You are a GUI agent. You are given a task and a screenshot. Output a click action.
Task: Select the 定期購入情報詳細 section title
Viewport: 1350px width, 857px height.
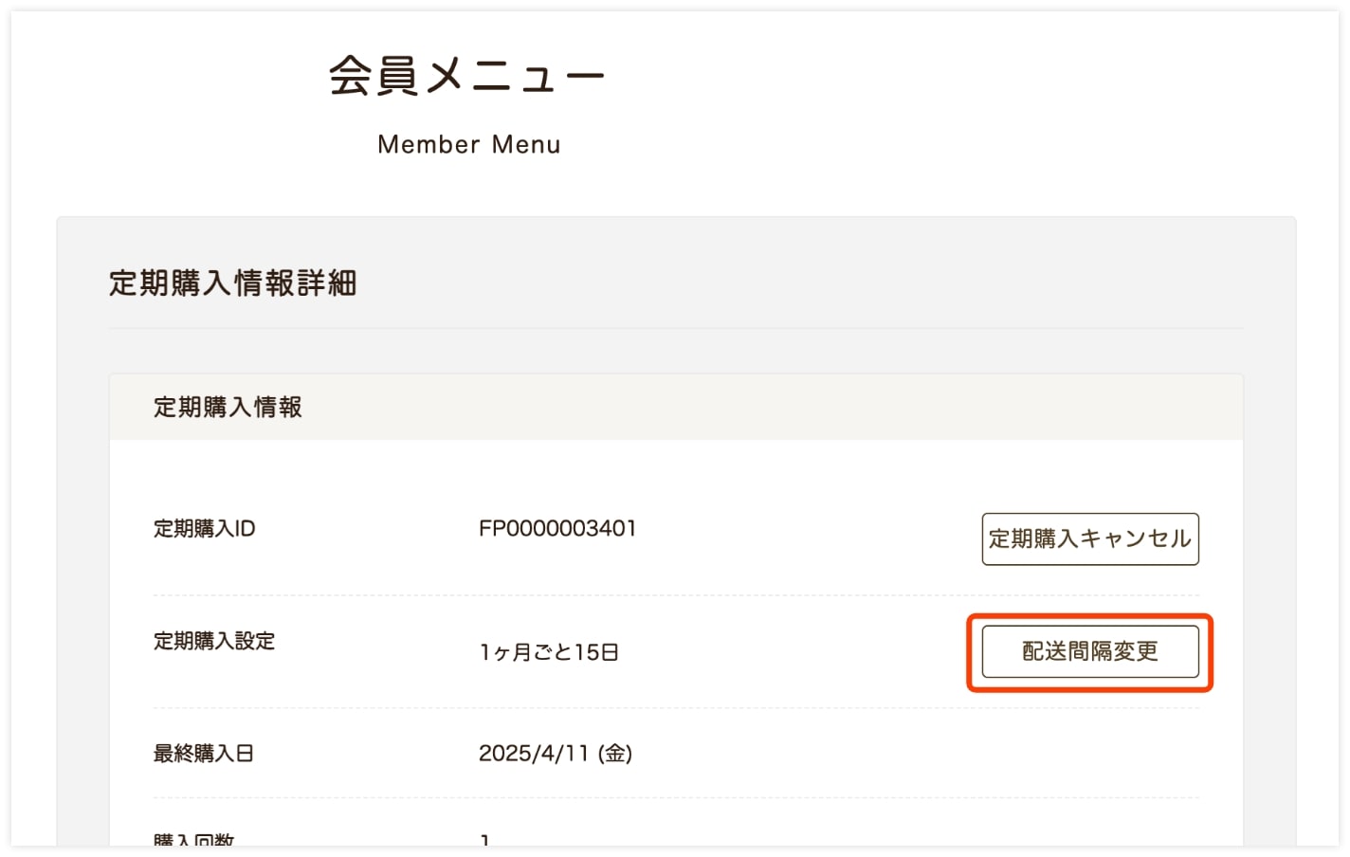point(233,283)
